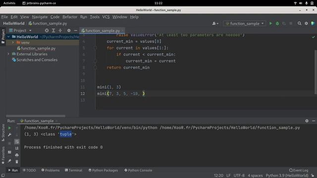Open Project panel options gear
This screenshot has width=317, height=178.
(69, 31)
